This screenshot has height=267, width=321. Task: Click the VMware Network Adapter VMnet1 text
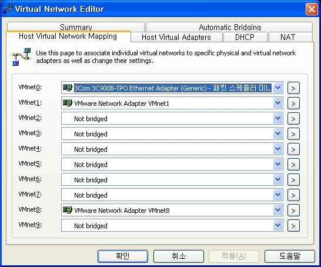point(122,104)
